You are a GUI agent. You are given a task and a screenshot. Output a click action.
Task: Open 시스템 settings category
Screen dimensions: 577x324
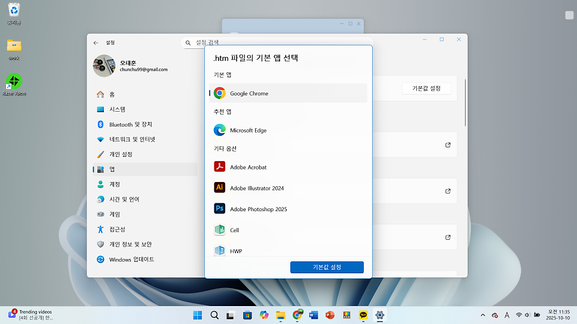tap(145, 109)
